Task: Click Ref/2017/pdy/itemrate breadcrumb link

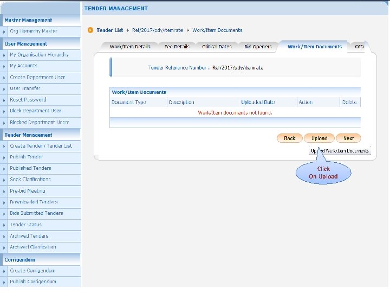Action: (x=158, y=30)
